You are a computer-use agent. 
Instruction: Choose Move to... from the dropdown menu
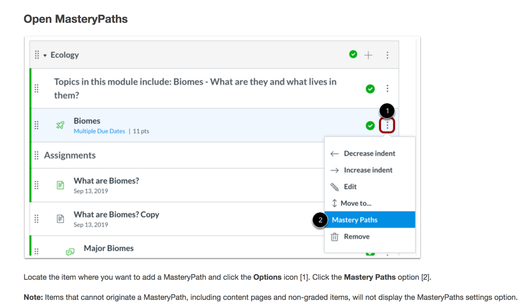point(356,203)
